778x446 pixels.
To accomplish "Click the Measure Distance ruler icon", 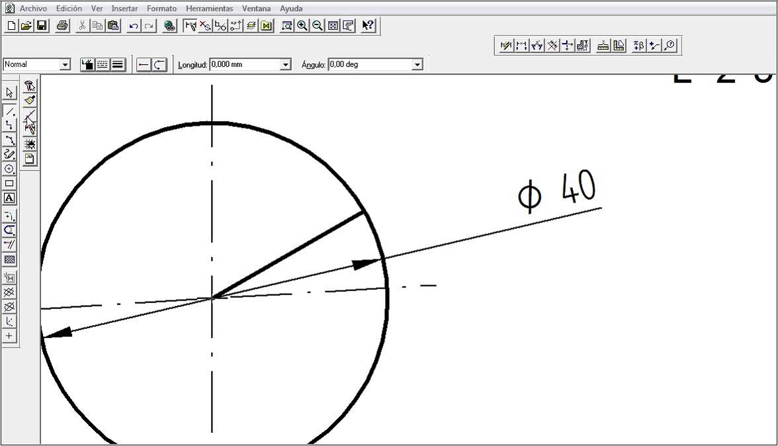I will 603,46.
